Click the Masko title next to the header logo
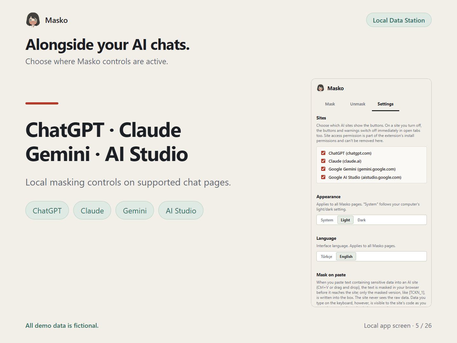This screenshot has width=457, height=343. pyautogui.click(x=56, y=20)
